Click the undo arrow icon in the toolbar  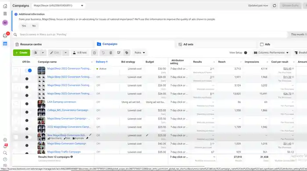[103, 53]
